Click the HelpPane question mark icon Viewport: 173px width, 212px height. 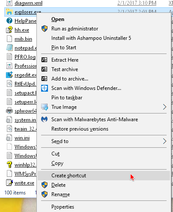(9, 21)
